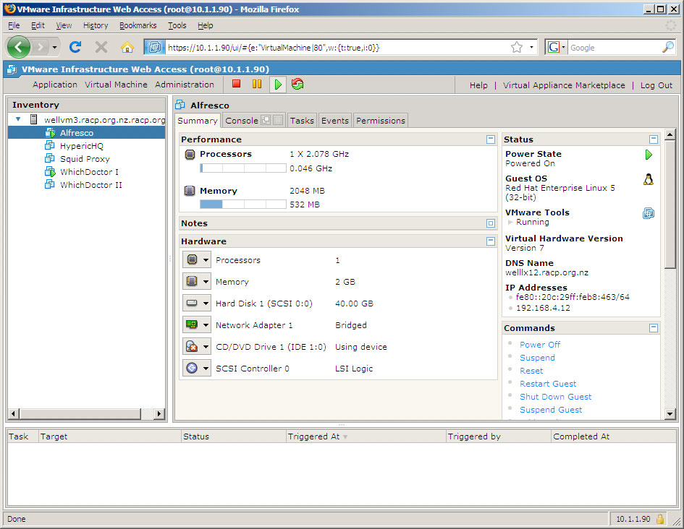The height and width of the screenshot is (529, 684).
Task: Open the search engine selector dropdown
Action: point(563,47)
